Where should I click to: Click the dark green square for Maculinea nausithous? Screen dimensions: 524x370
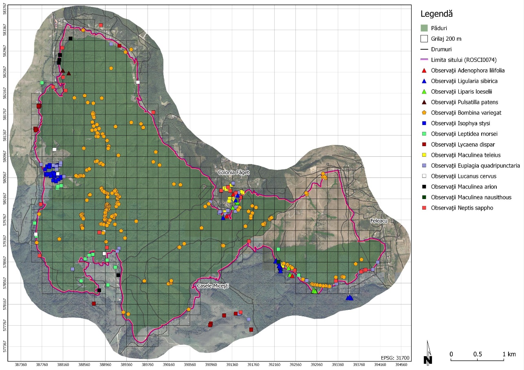click(424, 197)
